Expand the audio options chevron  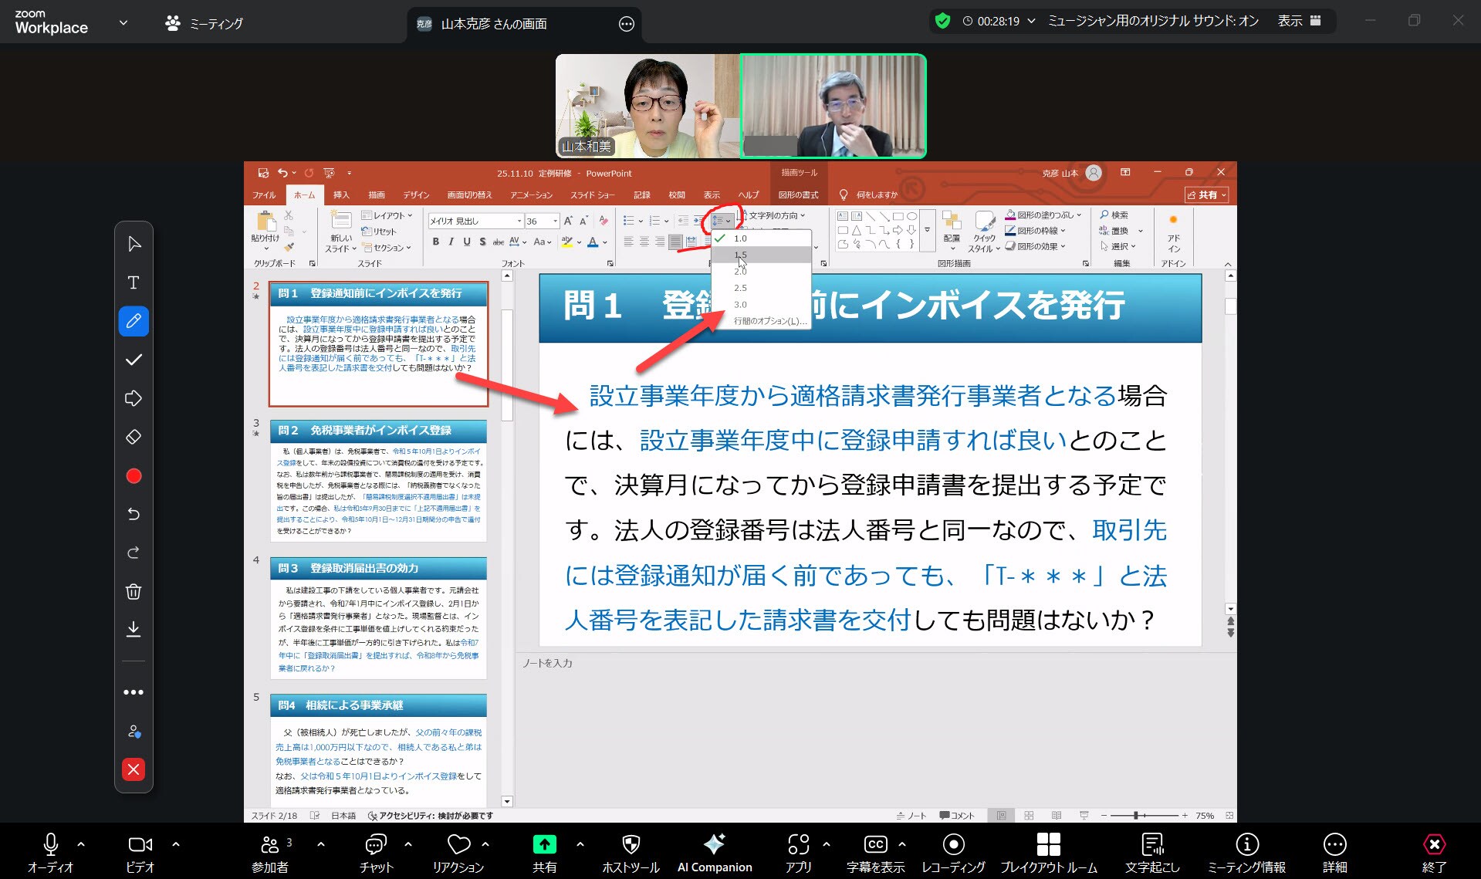click(x=81, y=844)
